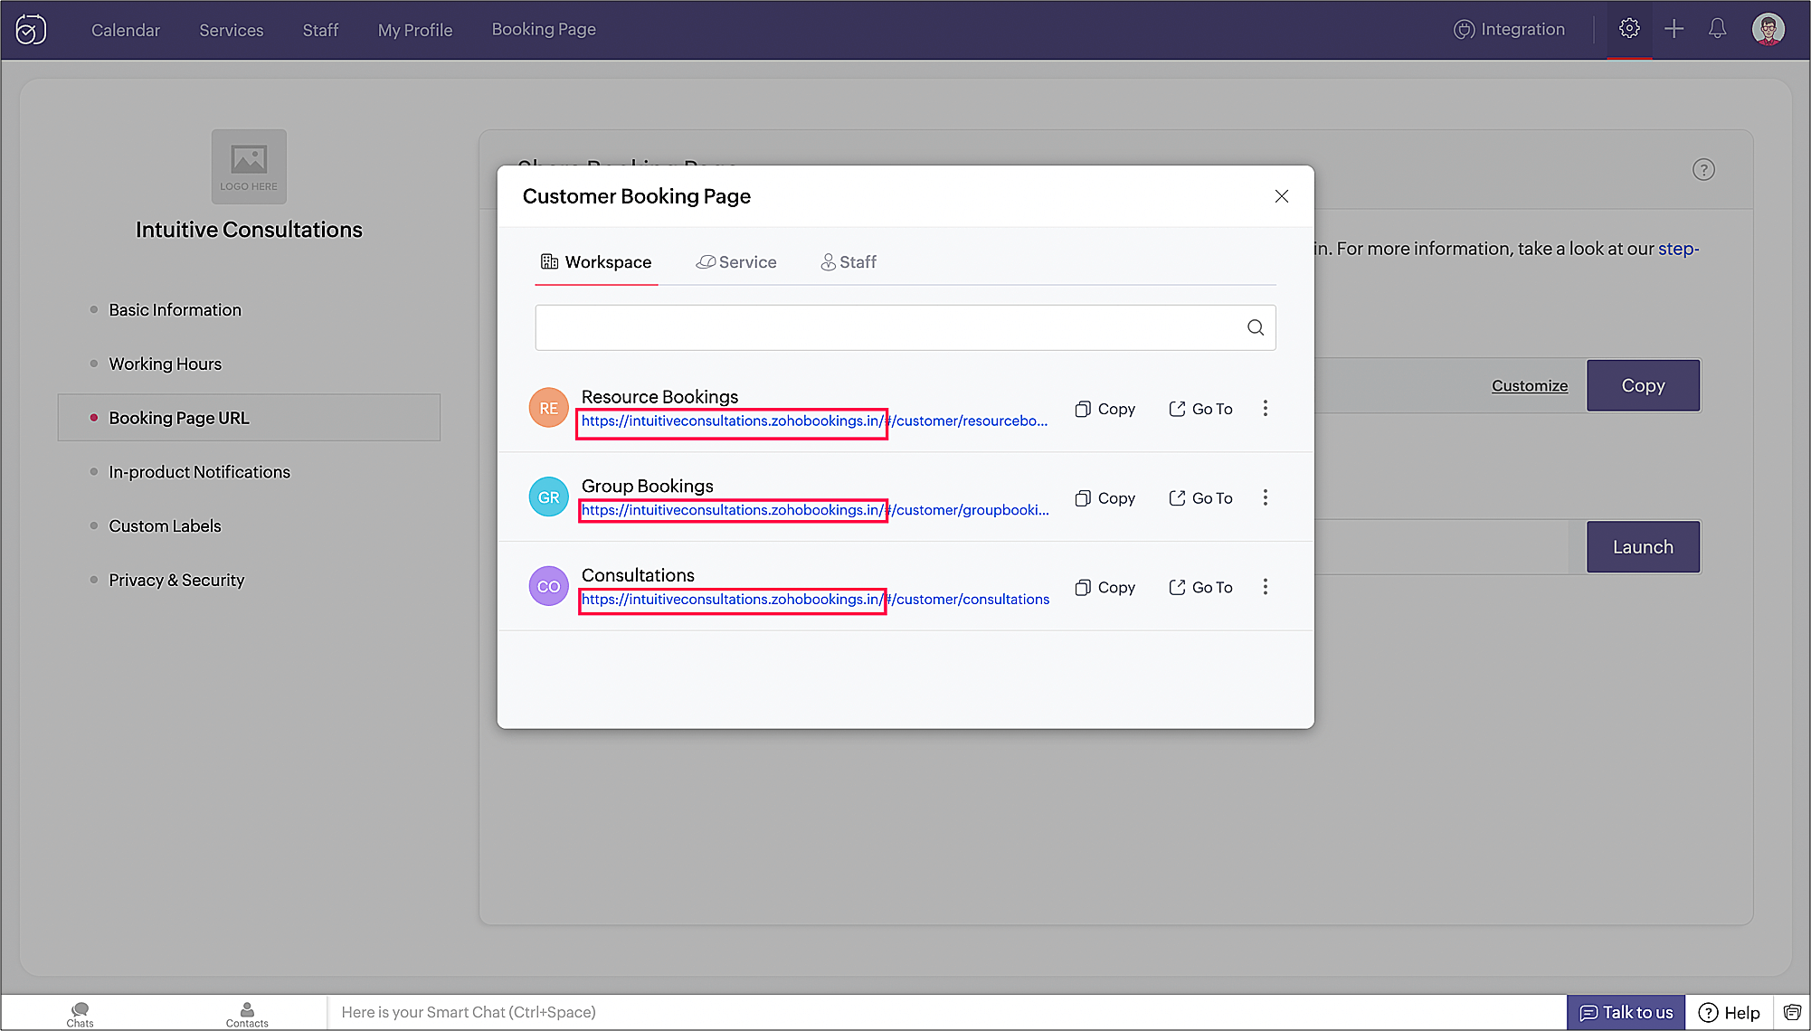Open notifications bell icon
This screenshot has width=1811, height=1031.
(x=1717, y=29)
